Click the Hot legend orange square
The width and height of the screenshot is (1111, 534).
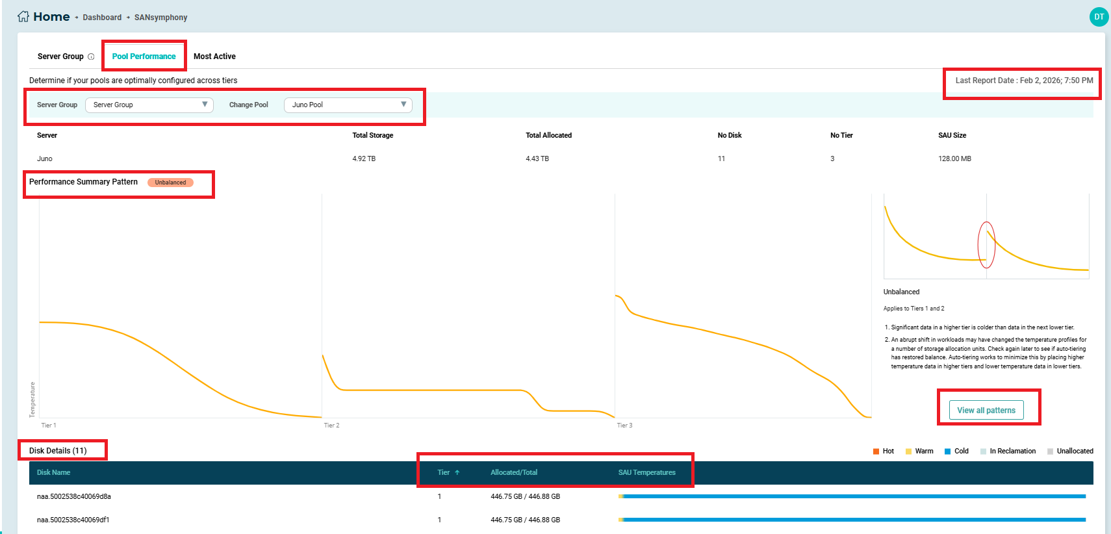coord(876,451)
